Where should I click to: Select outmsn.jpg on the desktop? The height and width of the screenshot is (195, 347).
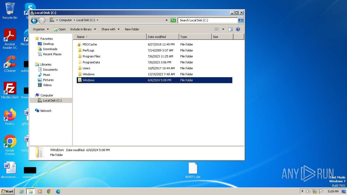(30, 173)
